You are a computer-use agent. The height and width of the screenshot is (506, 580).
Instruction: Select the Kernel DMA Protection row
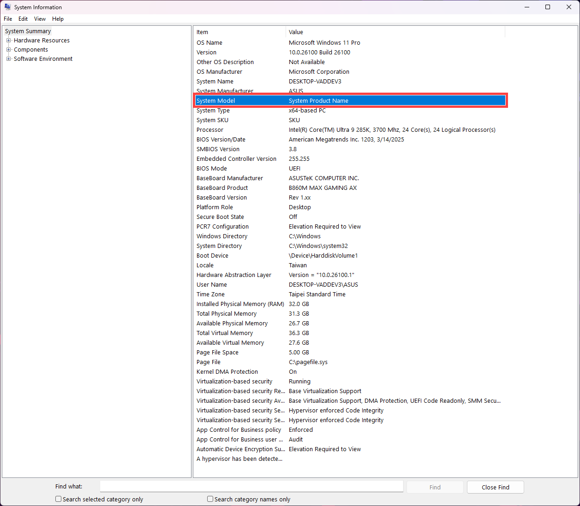350,372
